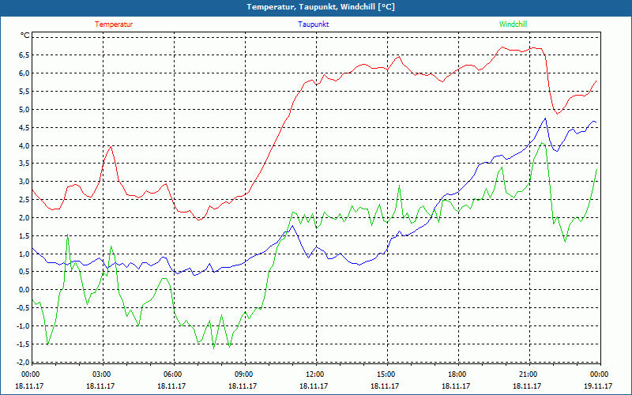This screenshot has width=632, height=395.
Task: Click the red Temperatur legend label
Action: click(x=114, y=24)
